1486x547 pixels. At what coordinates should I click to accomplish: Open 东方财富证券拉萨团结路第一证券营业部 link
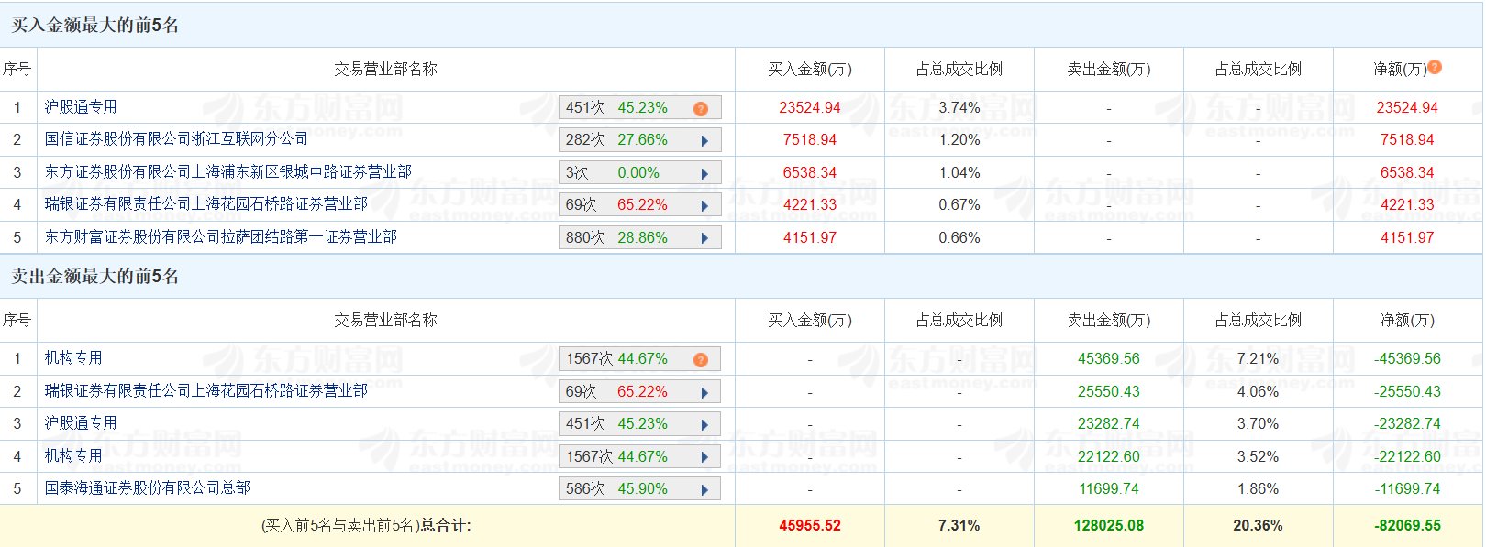pyautogui.click(x=221, y=237)
